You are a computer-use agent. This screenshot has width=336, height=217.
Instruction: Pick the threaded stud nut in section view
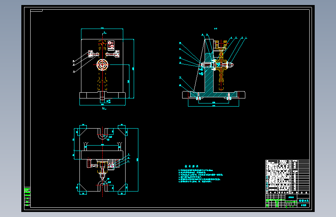click(x=229, y=64)
